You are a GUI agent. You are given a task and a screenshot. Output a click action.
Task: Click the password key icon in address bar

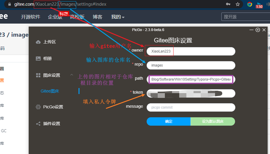click(228, 4)
